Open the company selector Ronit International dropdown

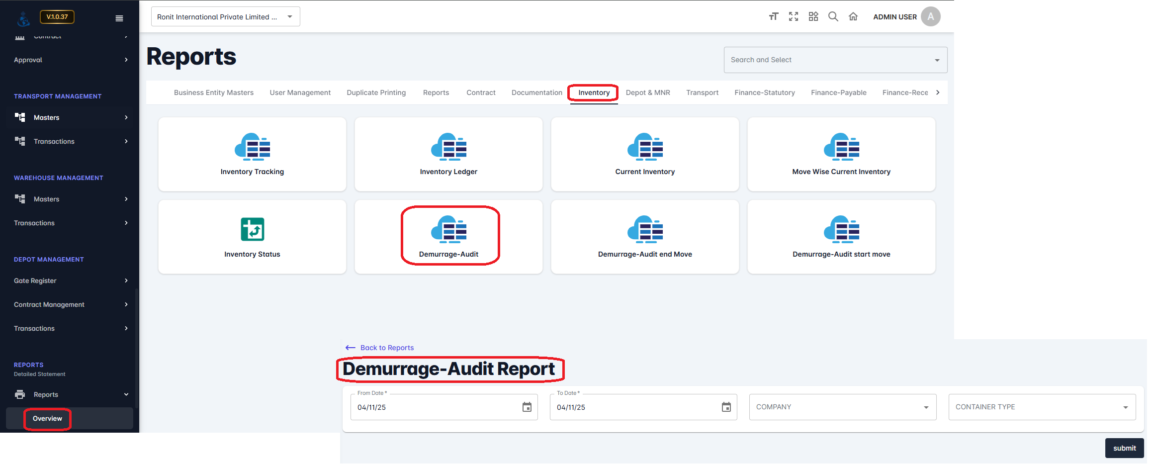point(225,17)
